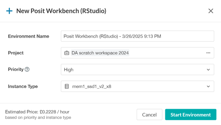Click the New Posit Workbench (RStudio) title

pyautogui.click(x=61, y=11)
